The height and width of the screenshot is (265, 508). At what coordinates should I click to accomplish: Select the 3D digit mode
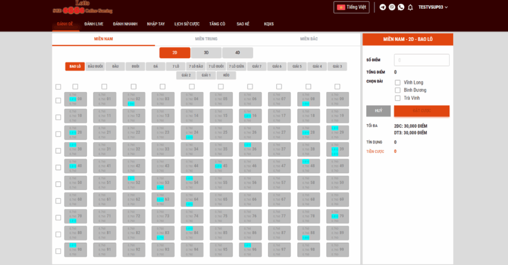[x=206, y=52]
